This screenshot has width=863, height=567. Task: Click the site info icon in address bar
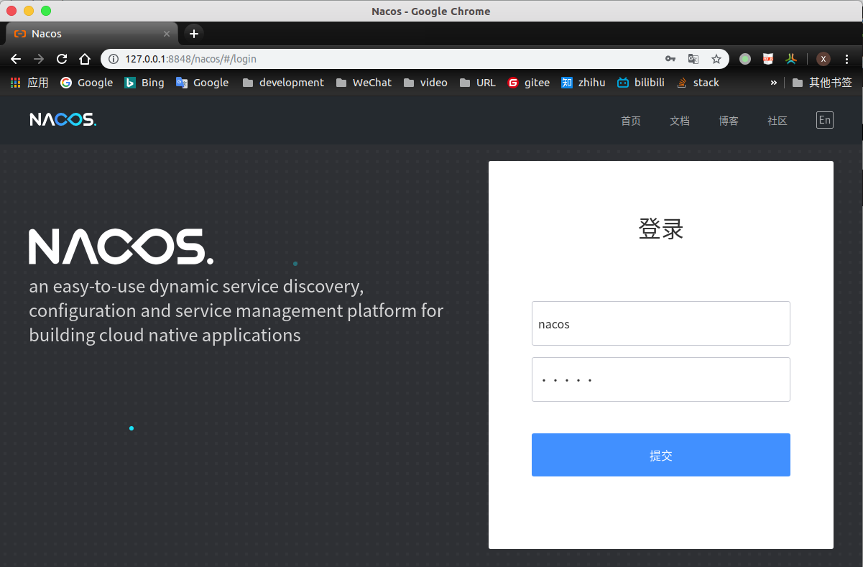pyautogui.click(x=114, y=59)
